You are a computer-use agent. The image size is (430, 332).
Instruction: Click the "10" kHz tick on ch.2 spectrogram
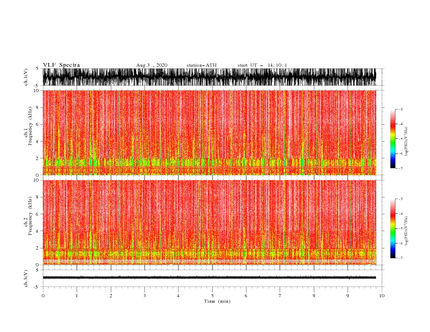(37, 180)
